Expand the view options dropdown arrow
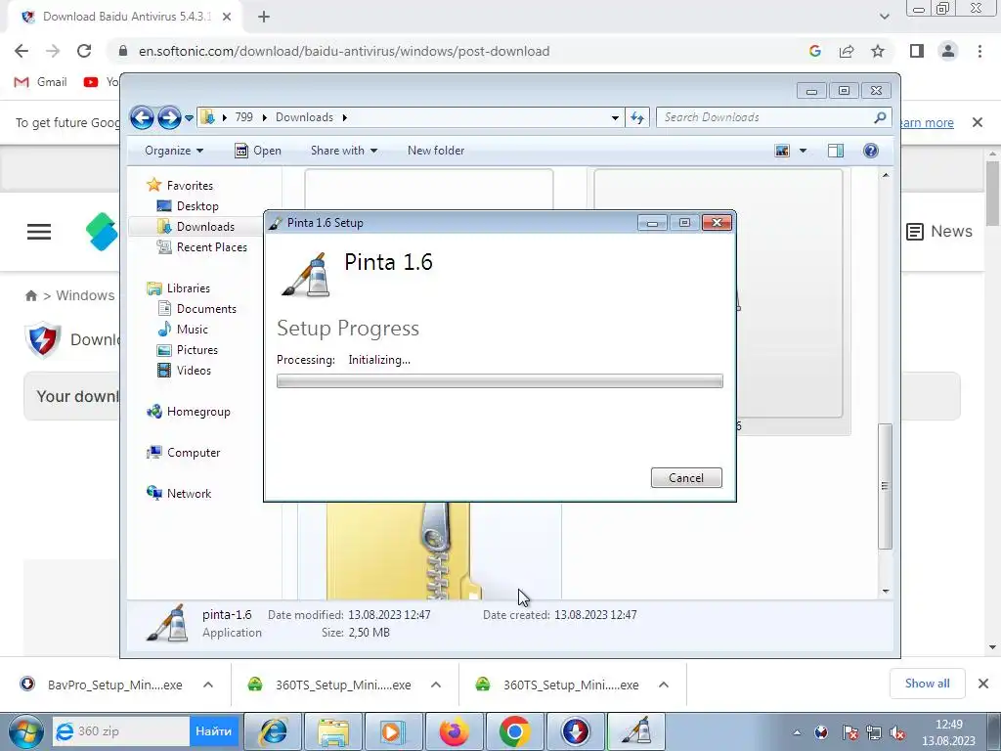 pos(804,151)
